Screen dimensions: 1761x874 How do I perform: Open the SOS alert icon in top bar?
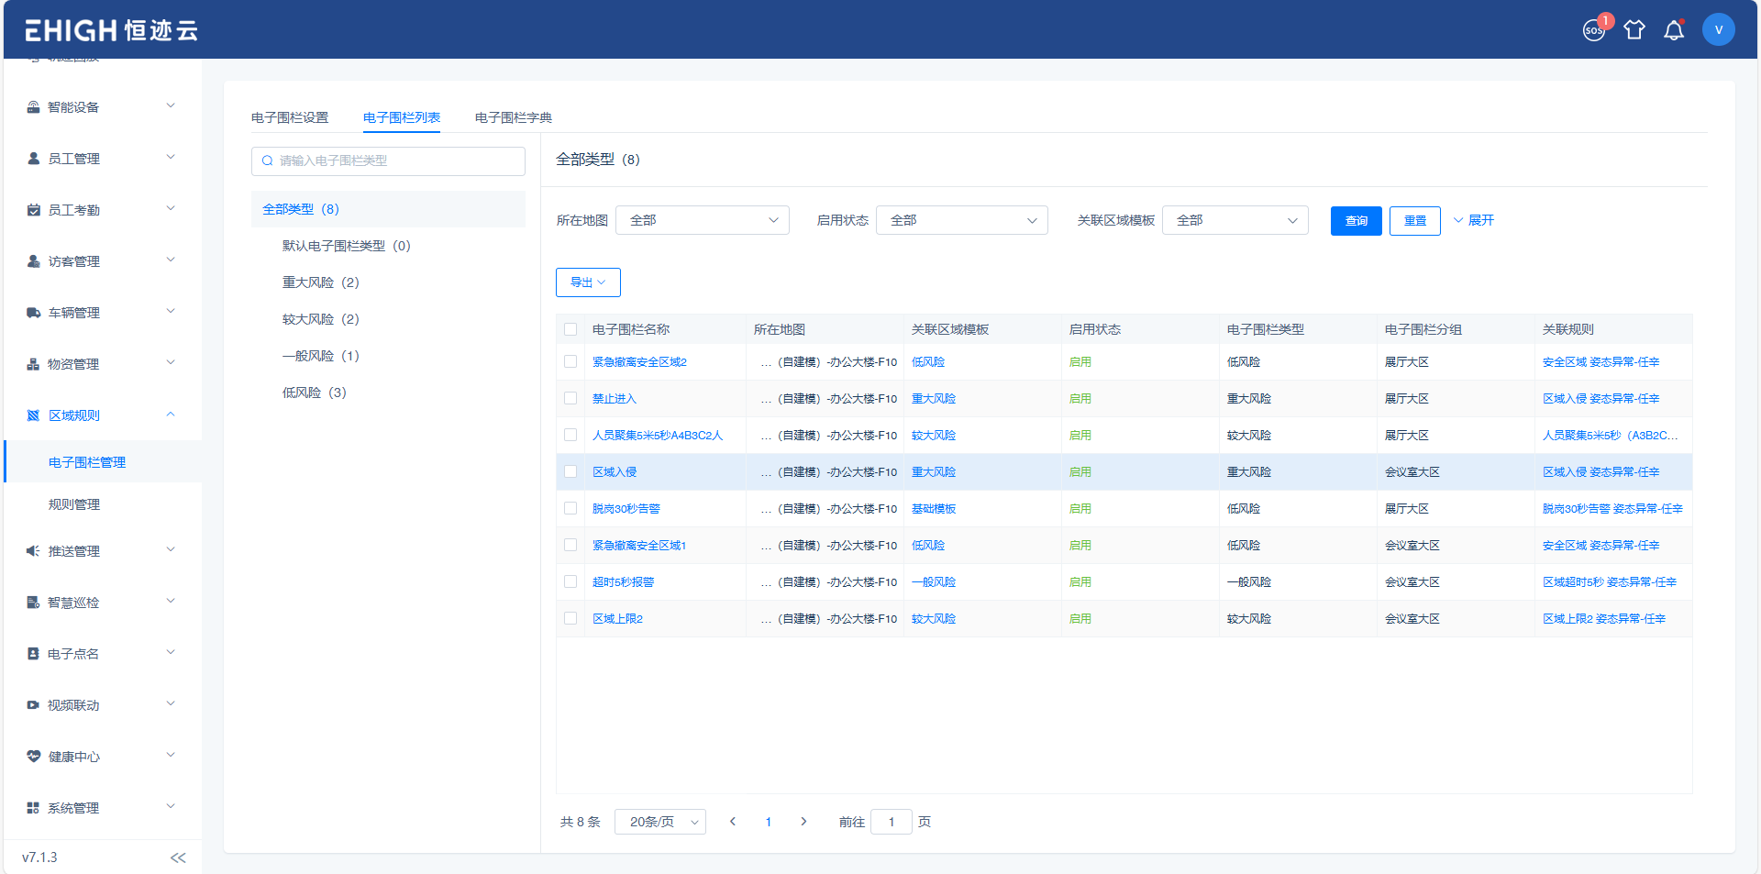click(x=1594, y=29)
